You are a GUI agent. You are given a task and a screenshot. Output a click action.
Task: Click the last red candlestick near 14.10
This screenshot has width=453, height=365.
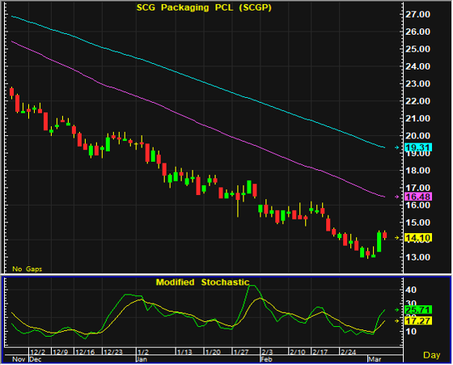pyautogui.click(x=384, y=235)
